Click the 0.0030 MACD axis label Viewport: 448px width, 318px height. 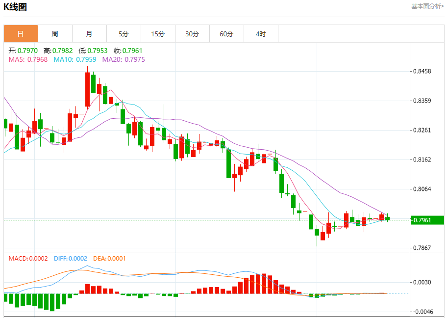click(423, 283)
